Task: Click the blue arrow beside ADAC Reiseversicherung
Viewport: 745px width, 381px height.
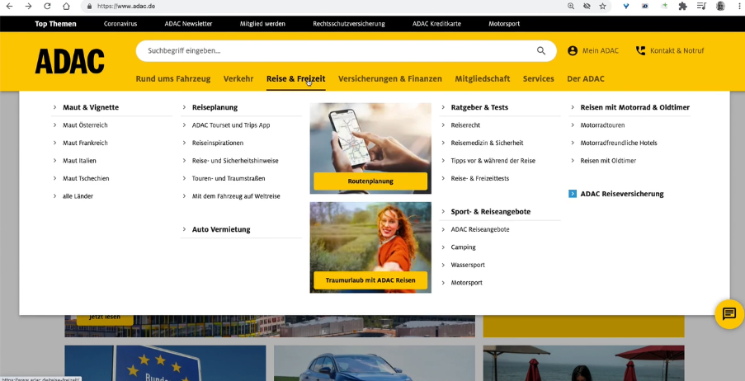Action: point(573,194)
